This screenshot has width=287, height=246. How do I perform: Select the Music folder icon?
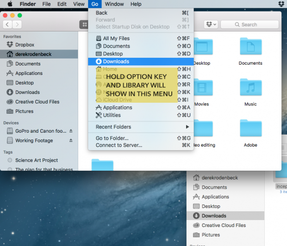250,87
